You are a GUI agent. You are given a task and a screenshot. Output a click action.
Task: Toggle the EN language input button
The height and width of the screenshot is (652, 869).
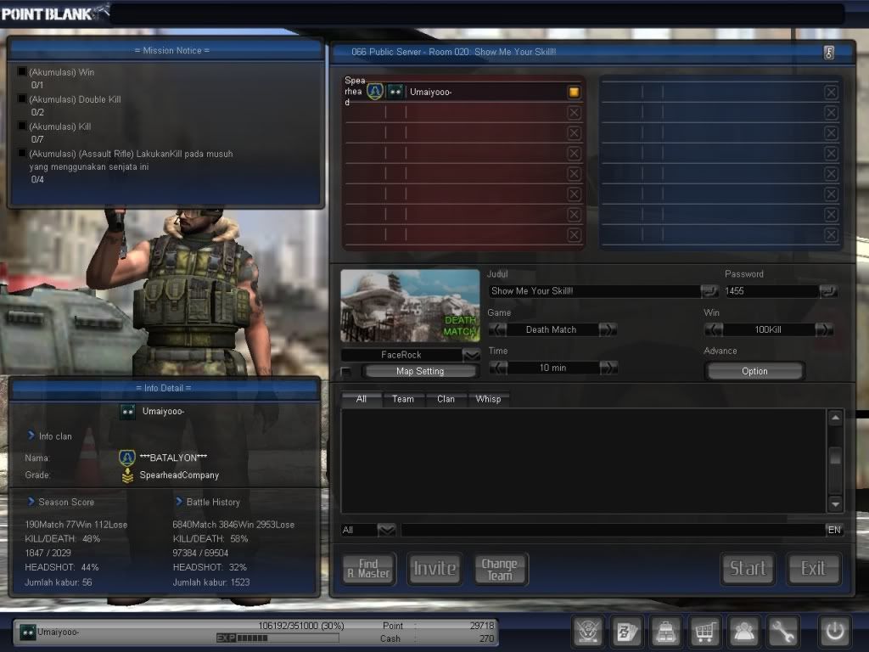(834, 530)
